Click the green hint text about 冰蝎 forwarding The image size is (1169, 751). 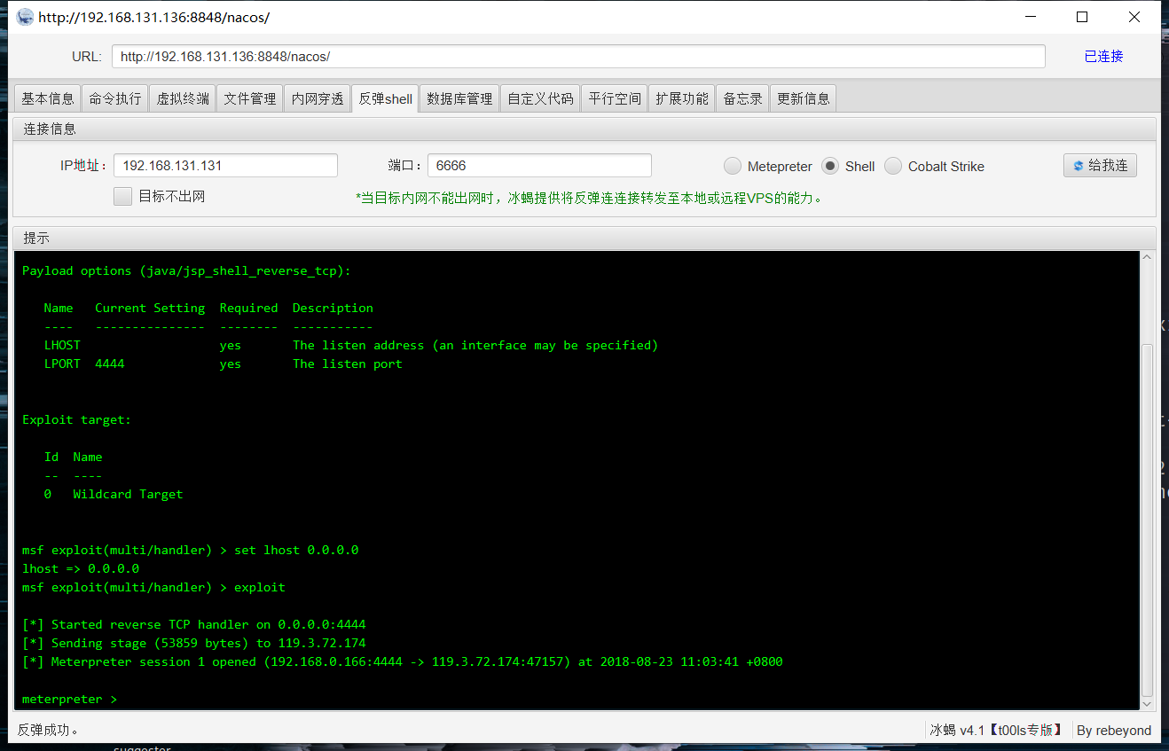pyautogui.click(x=590, y=198)
